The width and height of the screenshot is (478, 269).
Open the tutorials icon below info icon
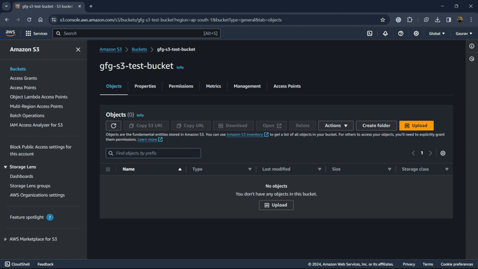[x=472, y=59]
